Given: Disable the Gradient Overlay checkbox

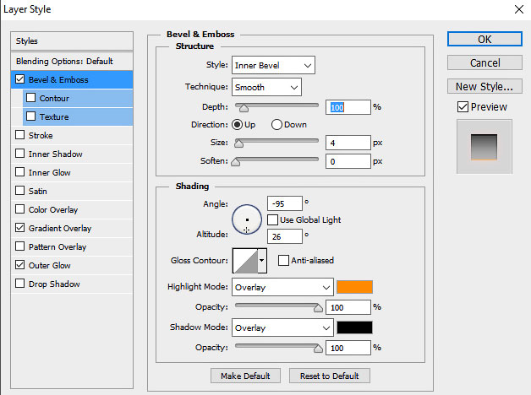Looking at the screenshot, I should coord(20,228).
